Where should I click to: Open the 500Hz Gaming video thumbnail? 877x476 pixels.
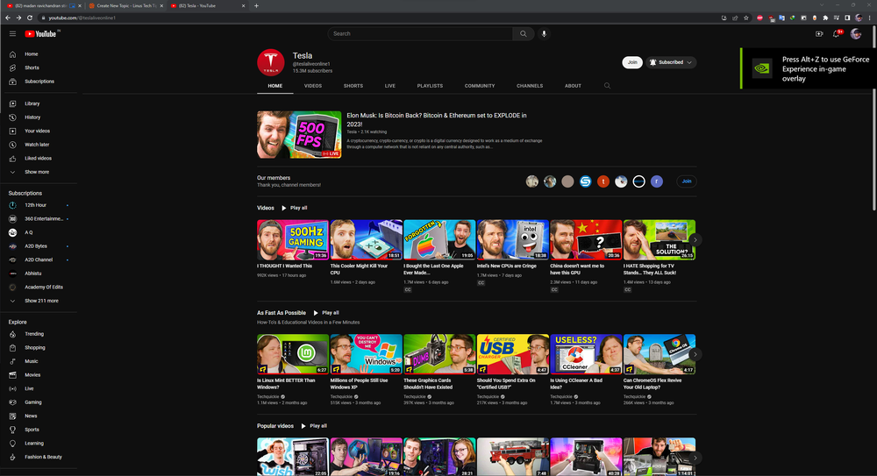point(293,240)
